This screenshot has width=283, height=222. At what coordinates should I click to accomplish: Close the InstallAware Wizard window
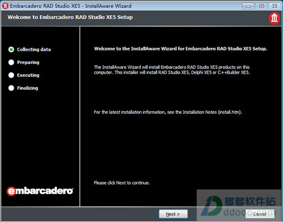(x=275, y=6)
